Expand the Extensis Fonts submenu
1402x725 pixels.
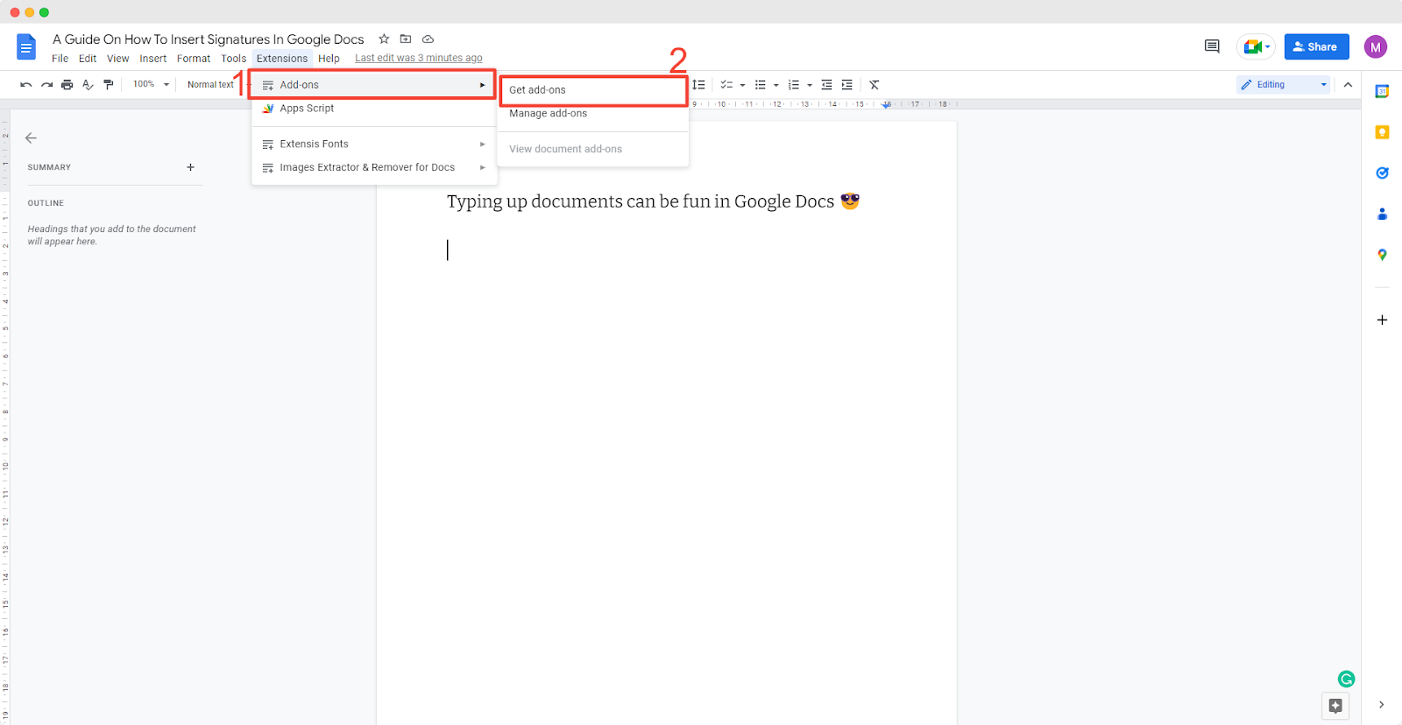374,144
